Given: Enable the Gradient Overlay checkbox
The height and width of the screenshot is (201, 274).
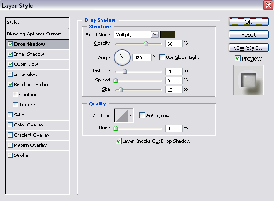Looking at the screenshot, I should [10, 135].
